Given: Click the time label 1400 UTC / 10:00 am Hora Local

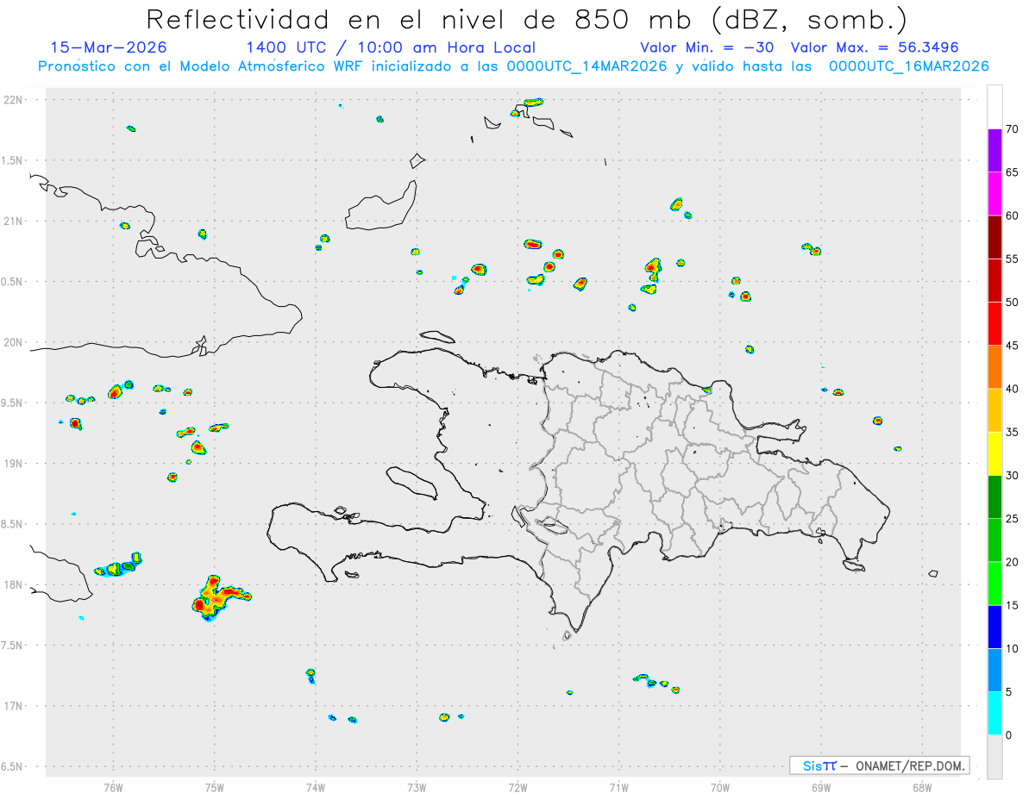Looking at the screenshot, I should tap(391, 47).
